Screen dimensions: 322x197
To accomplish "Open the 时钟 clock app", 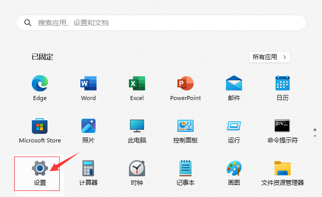I will 137,173.
